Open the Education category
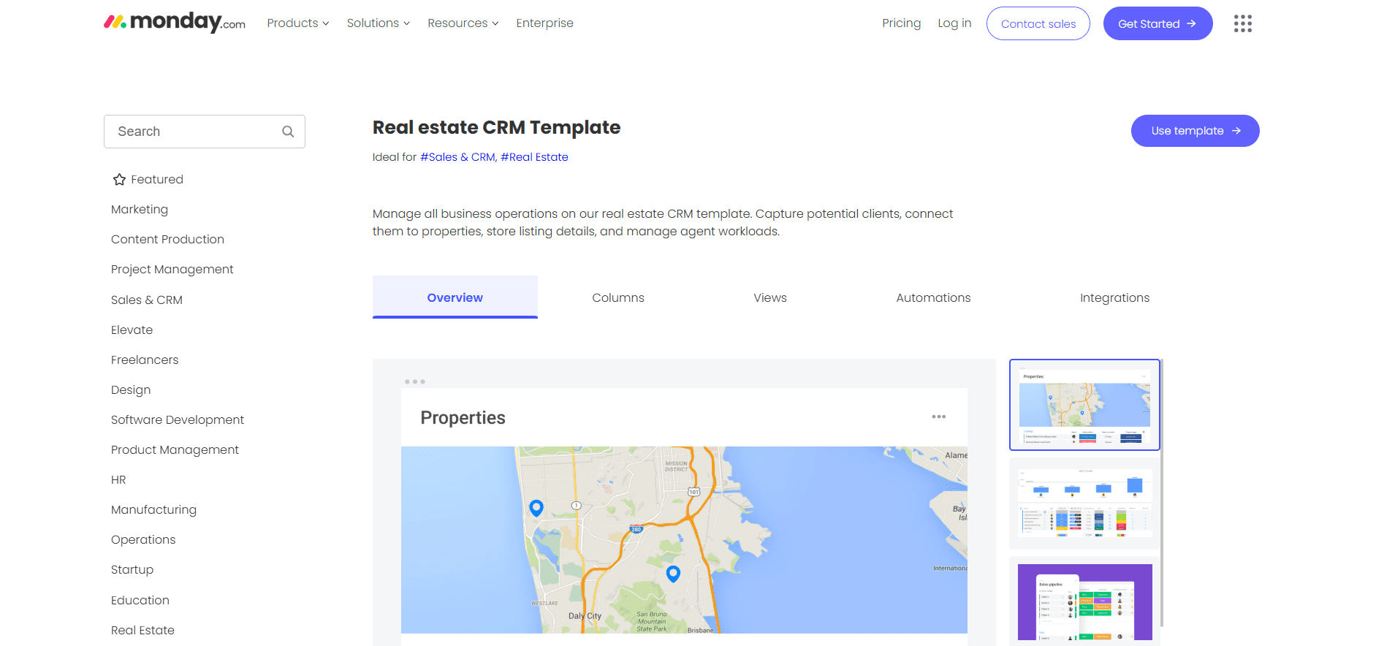 pyautogui.click(x=140, y=600)
